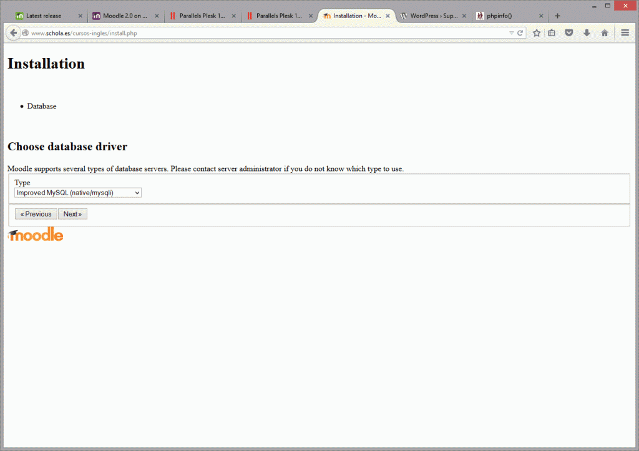639x451 pixels.
Task: Close the browser window
Action: (x=625, y=6)
